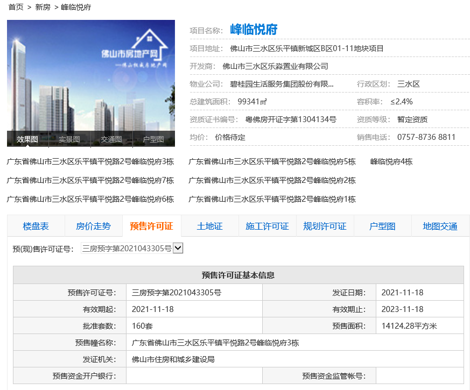The height and width of the screenshot is (390, 470).
Task: Click the project rendering image
Action: coord(90,75)
